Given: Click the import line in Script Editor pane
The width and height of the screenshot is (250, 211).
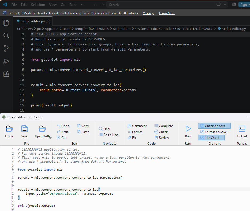Looking at the screenshot, I should click(x=40, y=170).
